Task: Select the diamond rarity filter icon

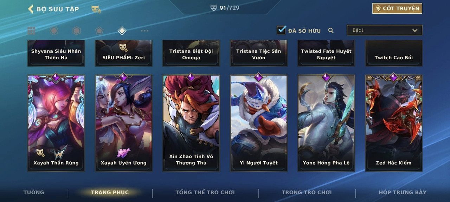Action: [x=122, y=31]
